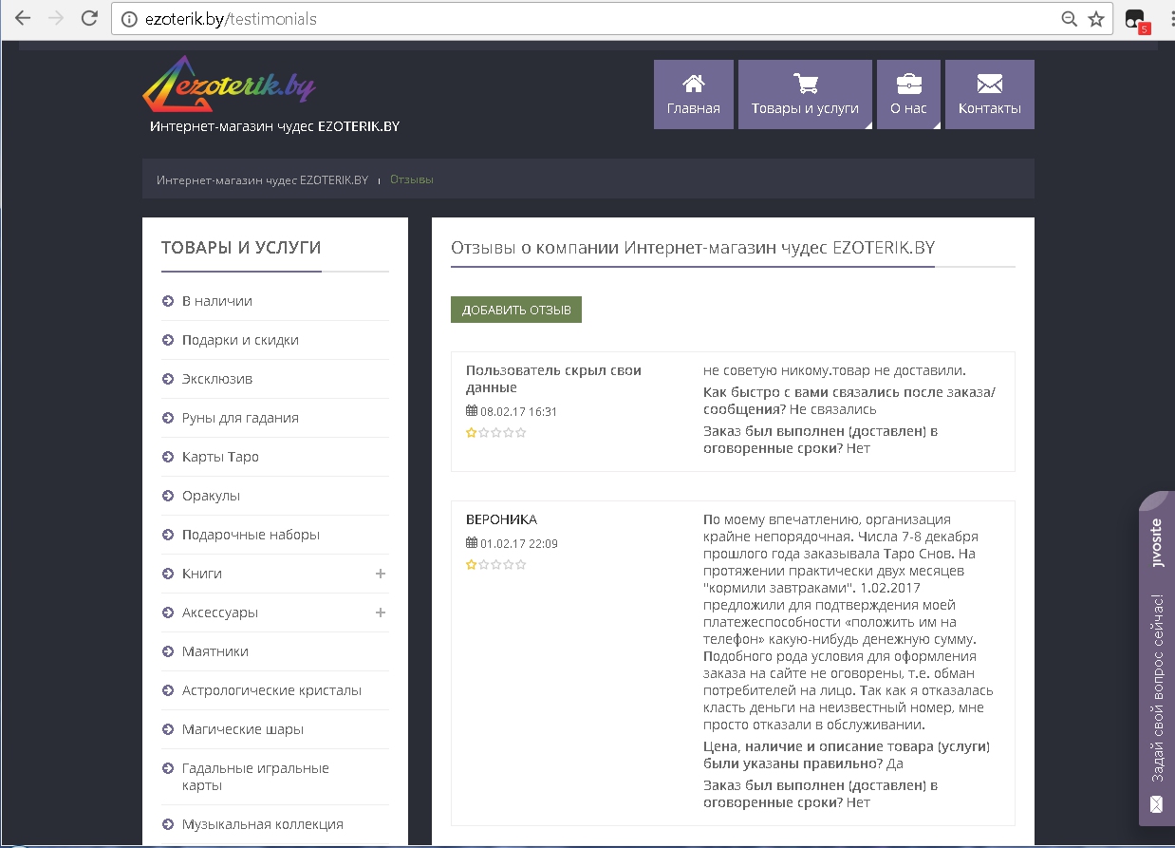Bookmark this page with the star icon

(x=1096, y=19)
